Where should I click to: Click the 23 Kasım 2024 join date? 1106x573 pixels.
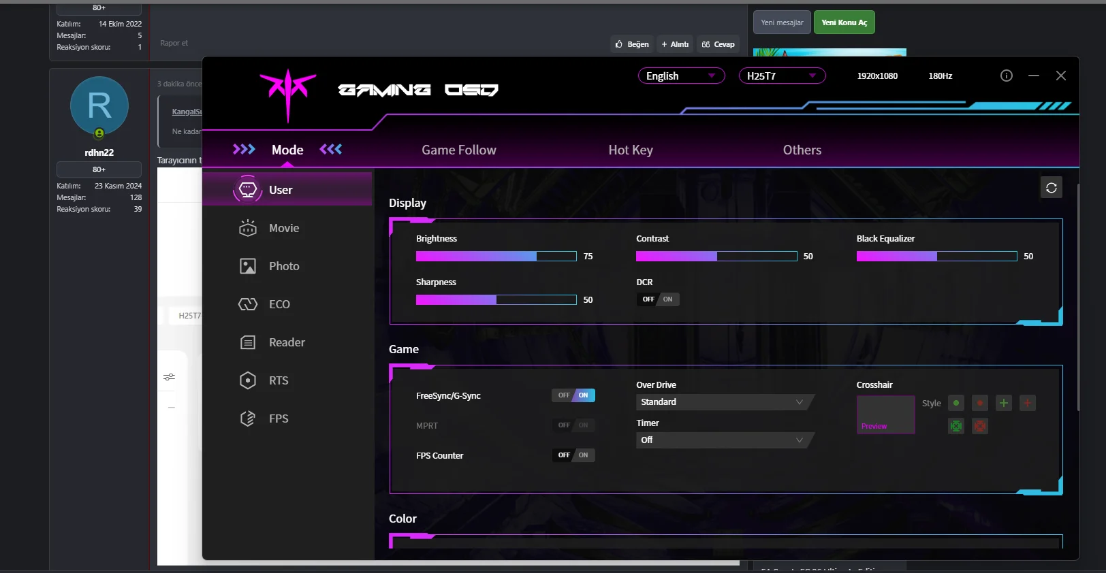[118, 186]
